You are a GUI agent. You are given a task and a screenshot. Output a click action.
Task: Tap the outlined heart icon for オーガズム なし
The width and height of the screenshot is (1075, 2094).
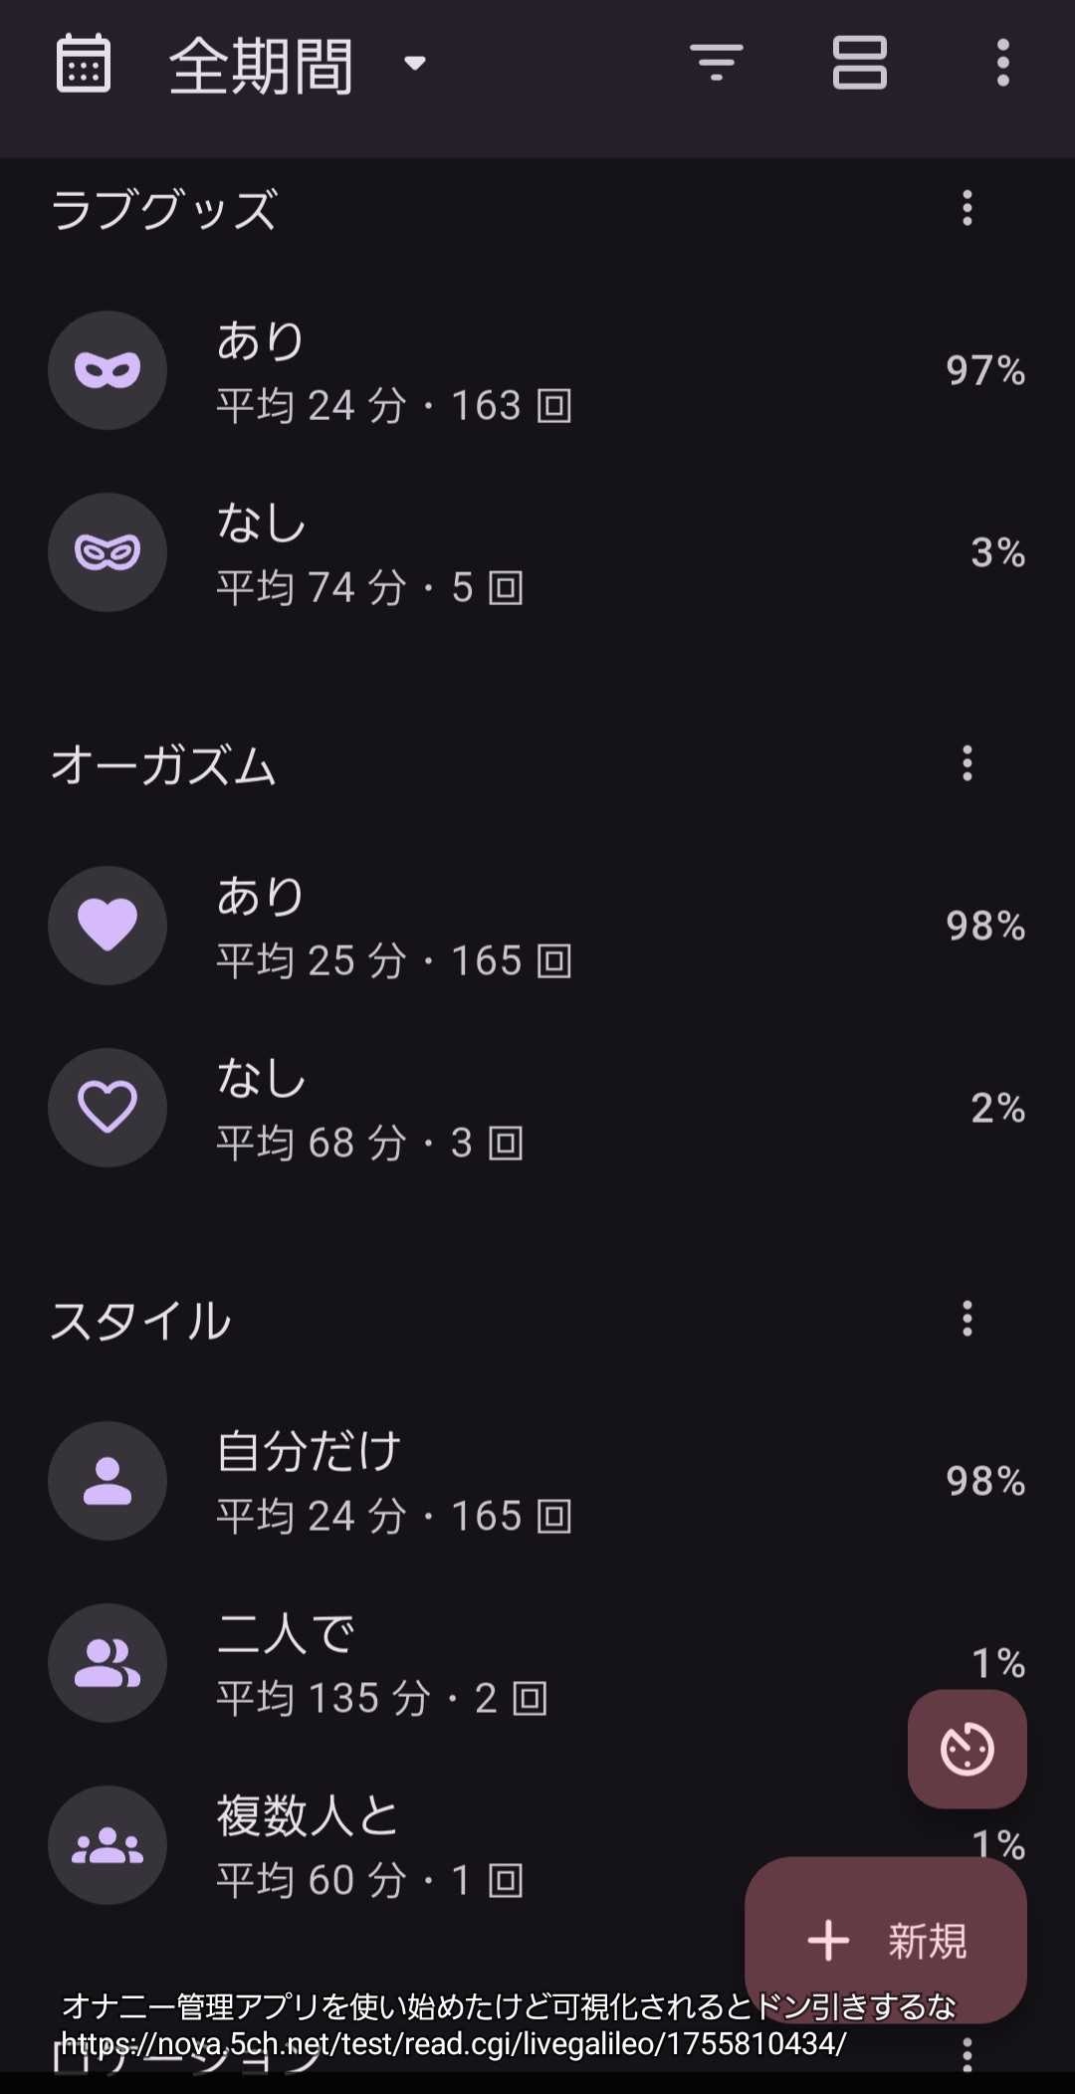[107, 1108]
